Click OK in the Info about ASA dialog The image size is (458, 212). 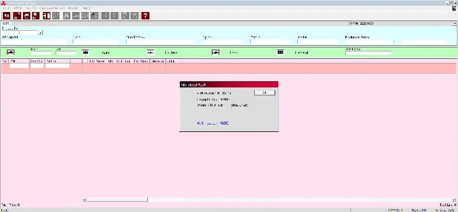pyautogui.click(x=264, y=93)
